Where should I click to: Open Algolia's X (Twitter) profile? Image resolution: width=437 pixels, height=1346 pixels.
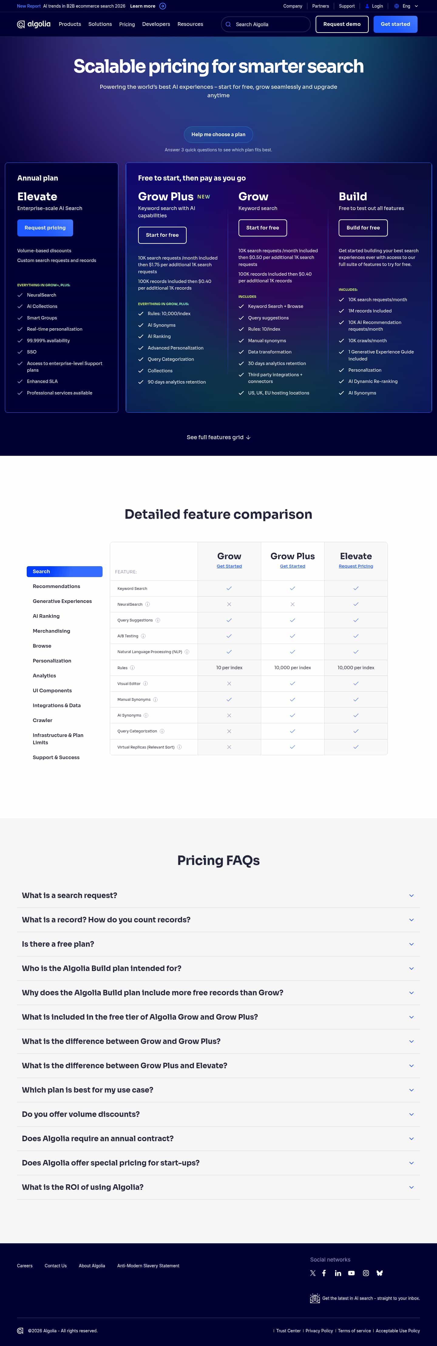tap(313, 1273)
